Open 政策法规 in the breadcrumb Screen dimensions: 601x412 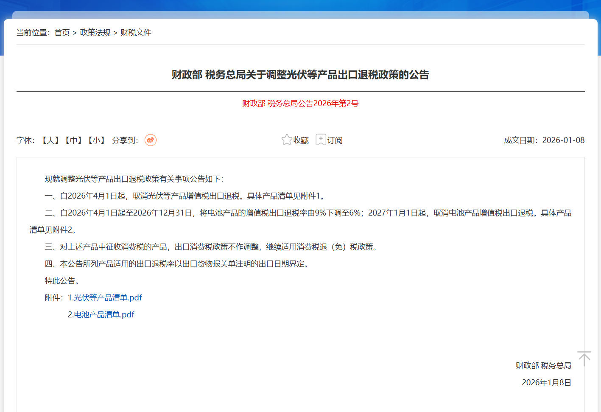[x=95, y=33]
